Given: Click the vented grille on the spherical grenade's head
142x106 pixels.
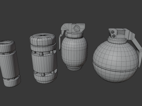Looking at the screenshot, I should 121,33.
